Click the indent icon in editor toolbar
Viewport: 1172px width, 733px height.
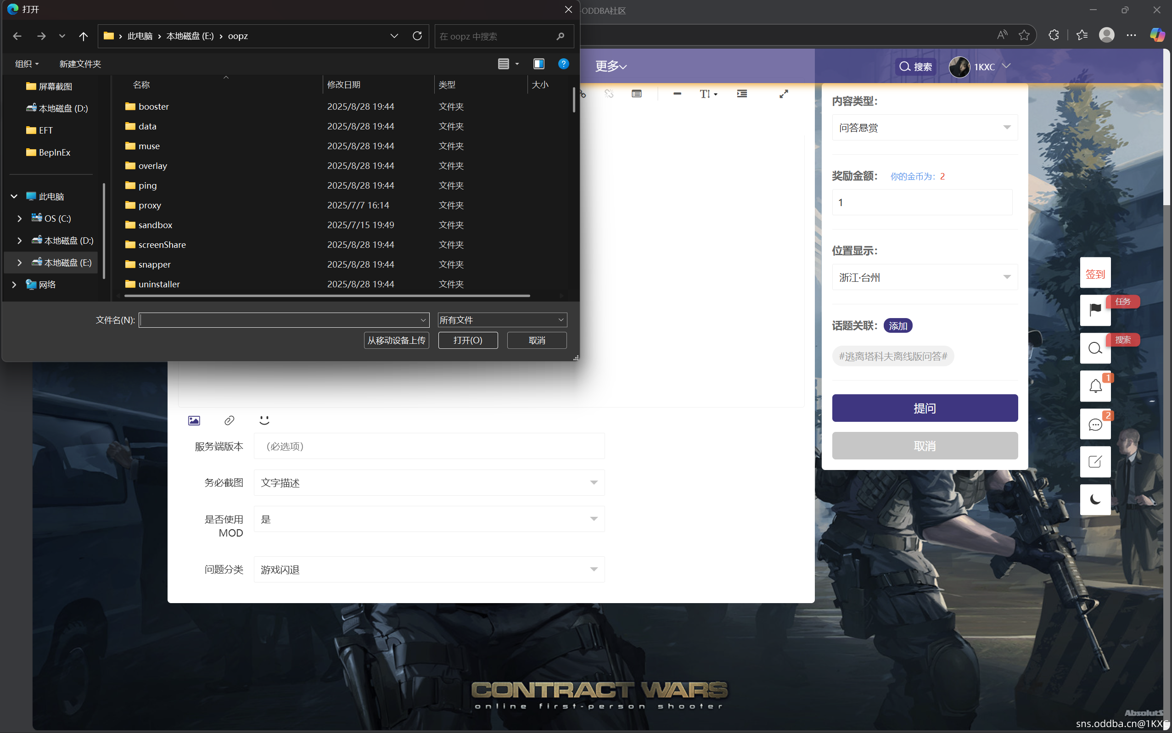click(742, 94)
